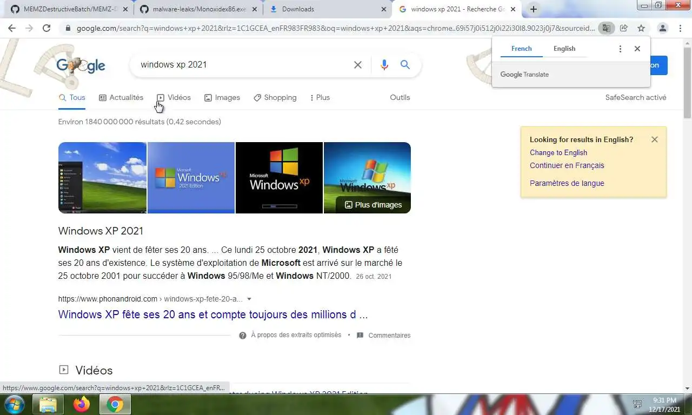Open the Windows 2021 Edition thumbnail
This screenshot has width=692, height=415.
[x=191, y=178]
